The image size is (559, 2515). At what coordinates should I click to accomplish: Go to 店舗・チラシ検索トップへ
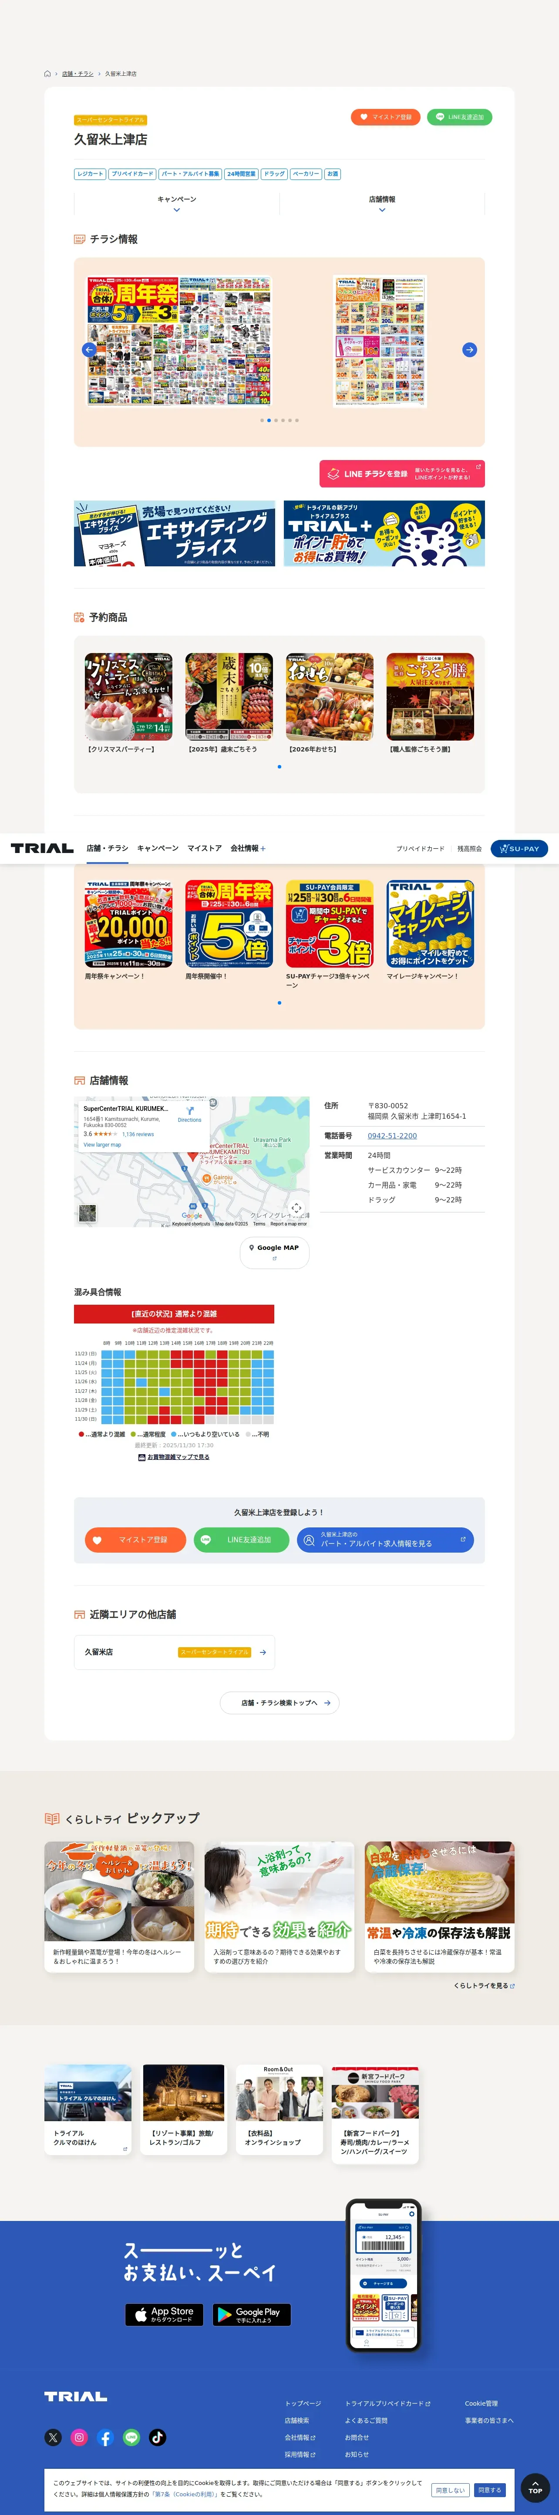click(x=279, y=1703)
